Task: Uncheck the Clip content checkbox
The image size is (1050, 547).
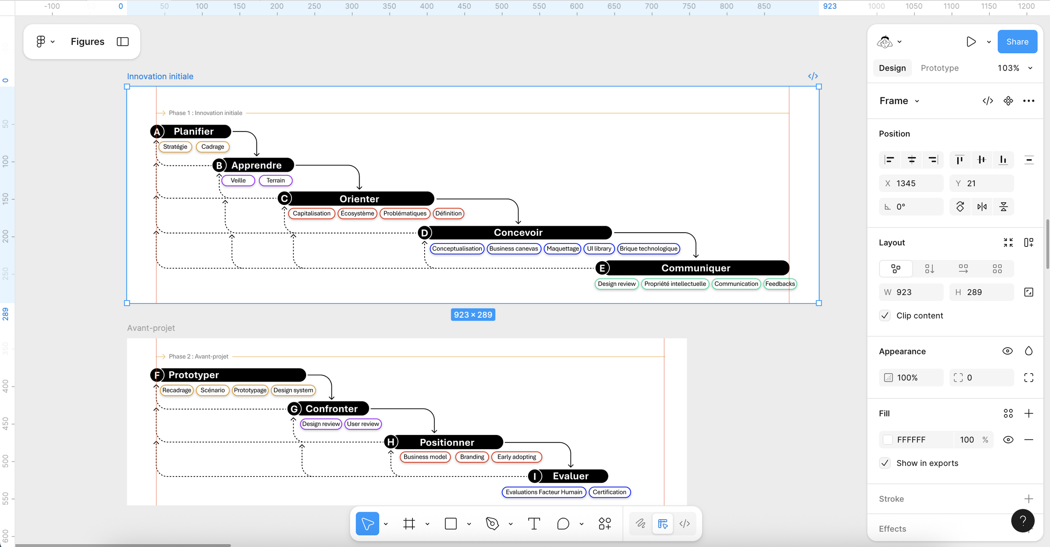Action: click(x=885, y=316)
